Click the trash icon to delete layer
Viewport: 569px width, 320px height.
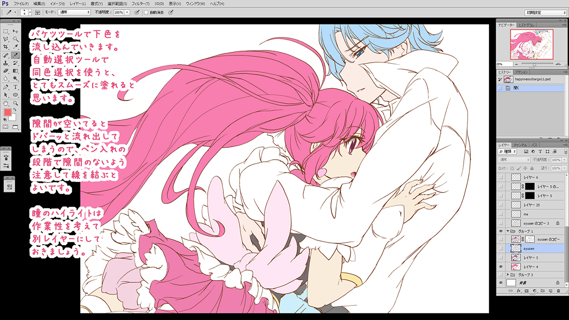tap(559, 290)
